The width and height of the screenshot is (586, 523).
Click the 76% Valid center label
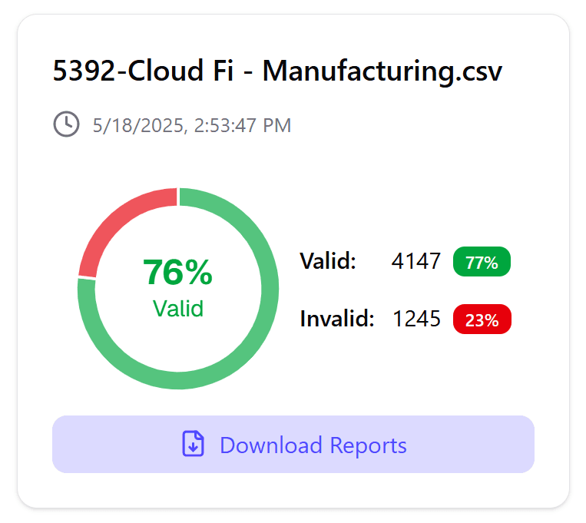[178, 287]
